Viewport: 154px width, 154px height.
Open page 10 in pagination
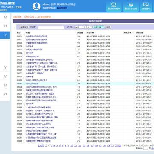(71, 145)
